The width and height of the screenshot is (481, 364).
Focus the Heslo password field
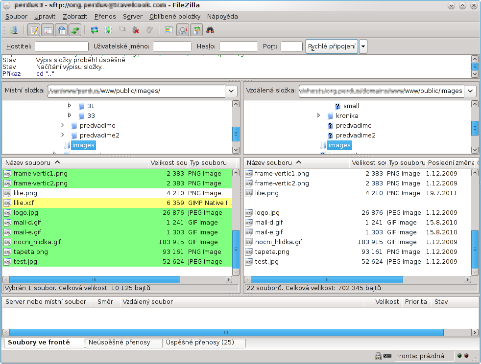point(239,46)
